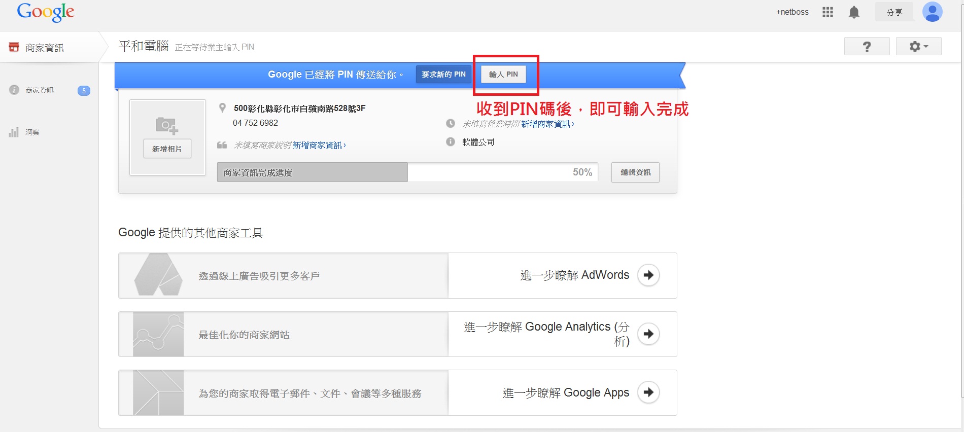
Task: Click the +netboss profile link
Action: tap(792, 12)
